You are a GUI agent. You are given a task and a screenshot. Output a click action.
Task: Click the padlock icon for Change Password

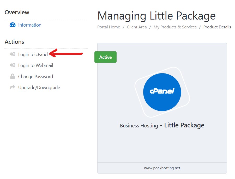click(13, 77)
